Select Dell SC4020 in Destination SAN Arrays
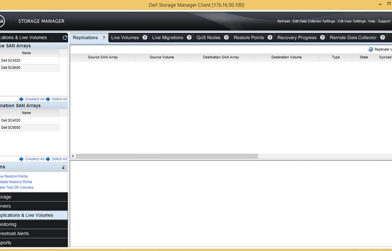This screenshot has width=392, height=251. point(30,120)
